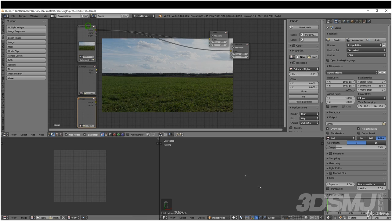The width and height of the screenshot is (392, 221).
Task: Open the Display Image Editor dropdown
Action: click(x=365, y=45)
